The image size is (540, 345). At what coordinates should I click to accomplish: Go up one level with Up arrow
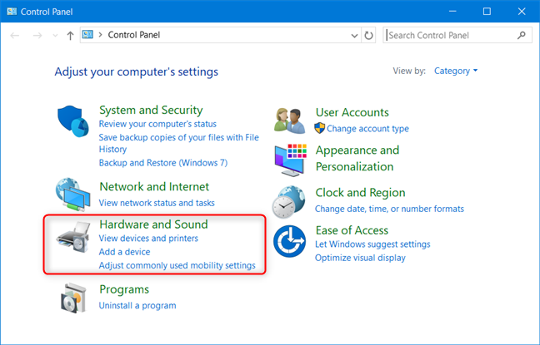(x=70, y=36)
